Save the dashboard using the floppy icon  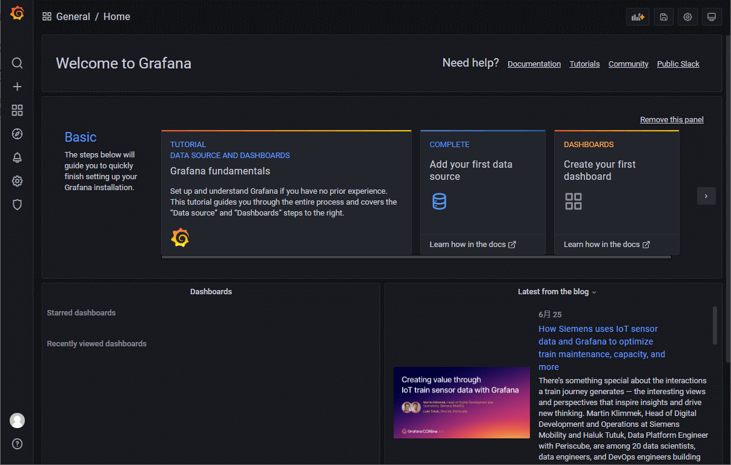tap(664, 17)
